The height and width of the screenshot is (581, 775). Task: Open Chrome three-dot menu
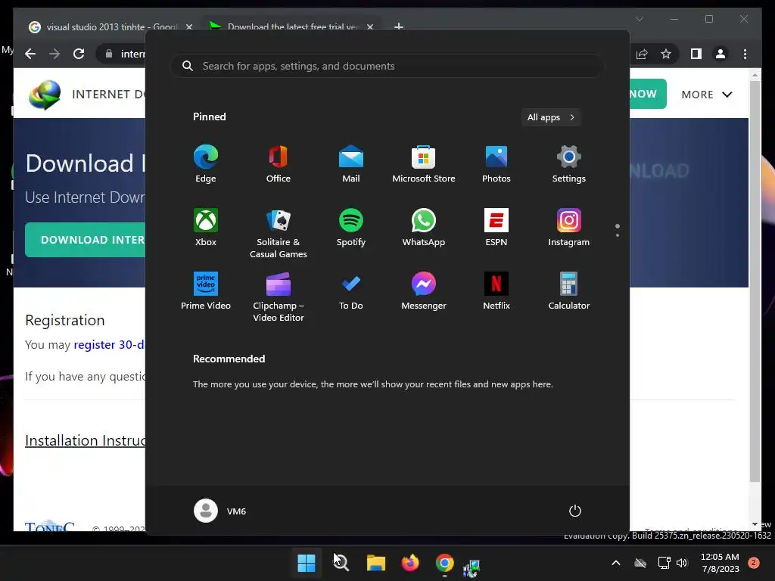point(745,54)
